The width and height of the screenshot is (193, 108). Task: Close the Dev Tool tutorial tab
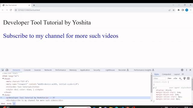pyautogui.click(x=29, y=5)
